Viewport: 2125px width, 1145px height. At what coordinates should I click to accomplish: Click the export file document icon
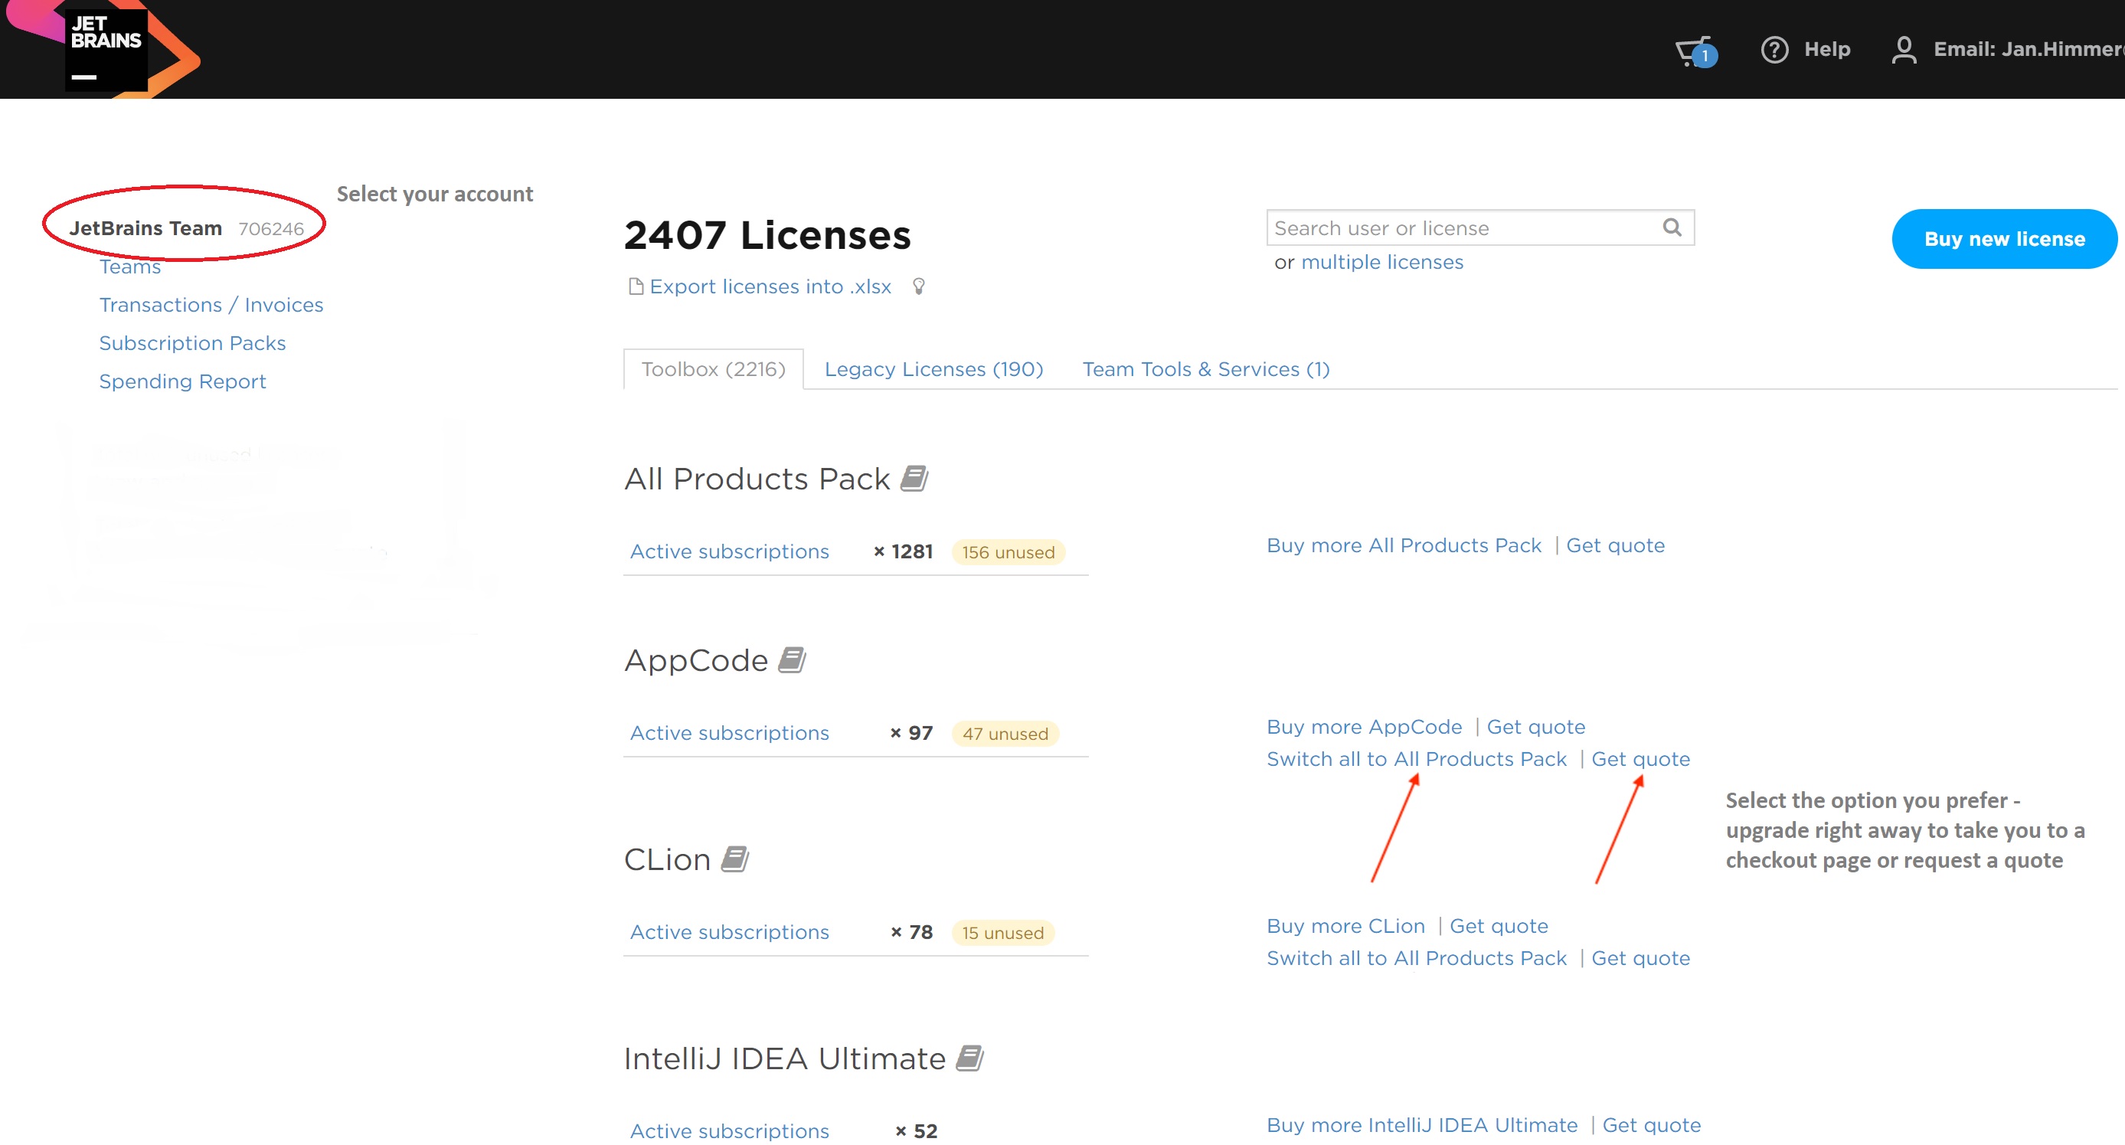[635, 286]
